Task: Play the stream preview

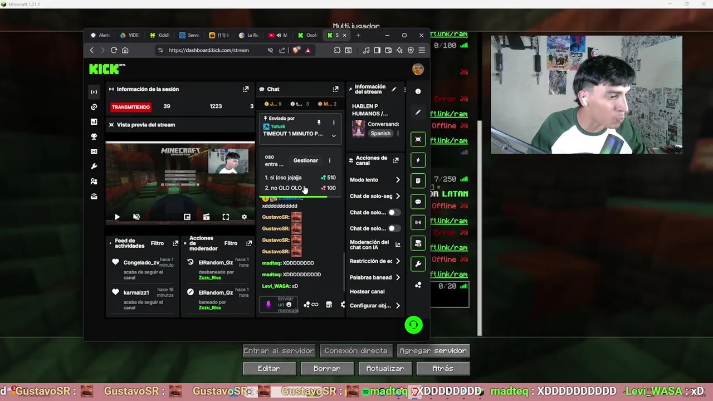Action: pos(117,217)
